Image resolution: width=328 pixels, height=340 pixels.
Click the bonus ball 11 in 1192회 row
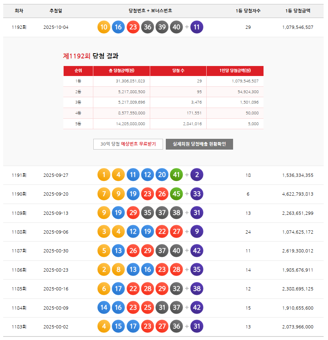[x=197, y=27]
